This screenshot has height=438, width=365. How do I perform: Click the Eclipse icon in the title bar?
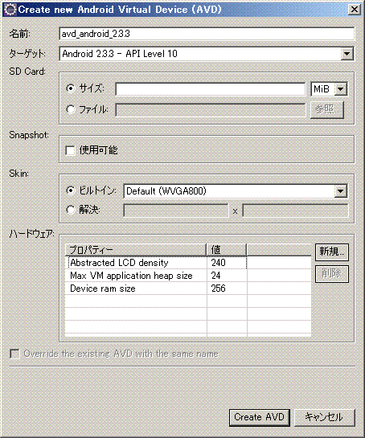coord(10,10)
